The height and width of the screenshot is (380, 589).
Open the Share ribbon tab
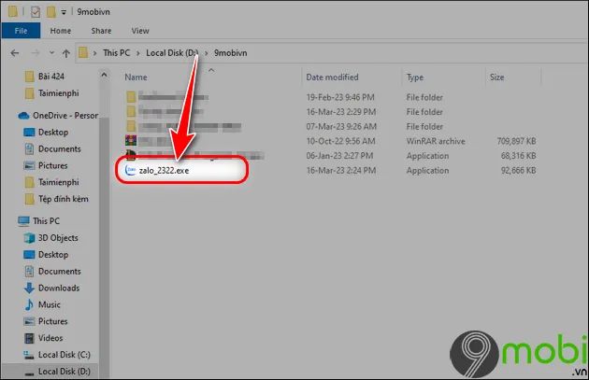(101, 31)
